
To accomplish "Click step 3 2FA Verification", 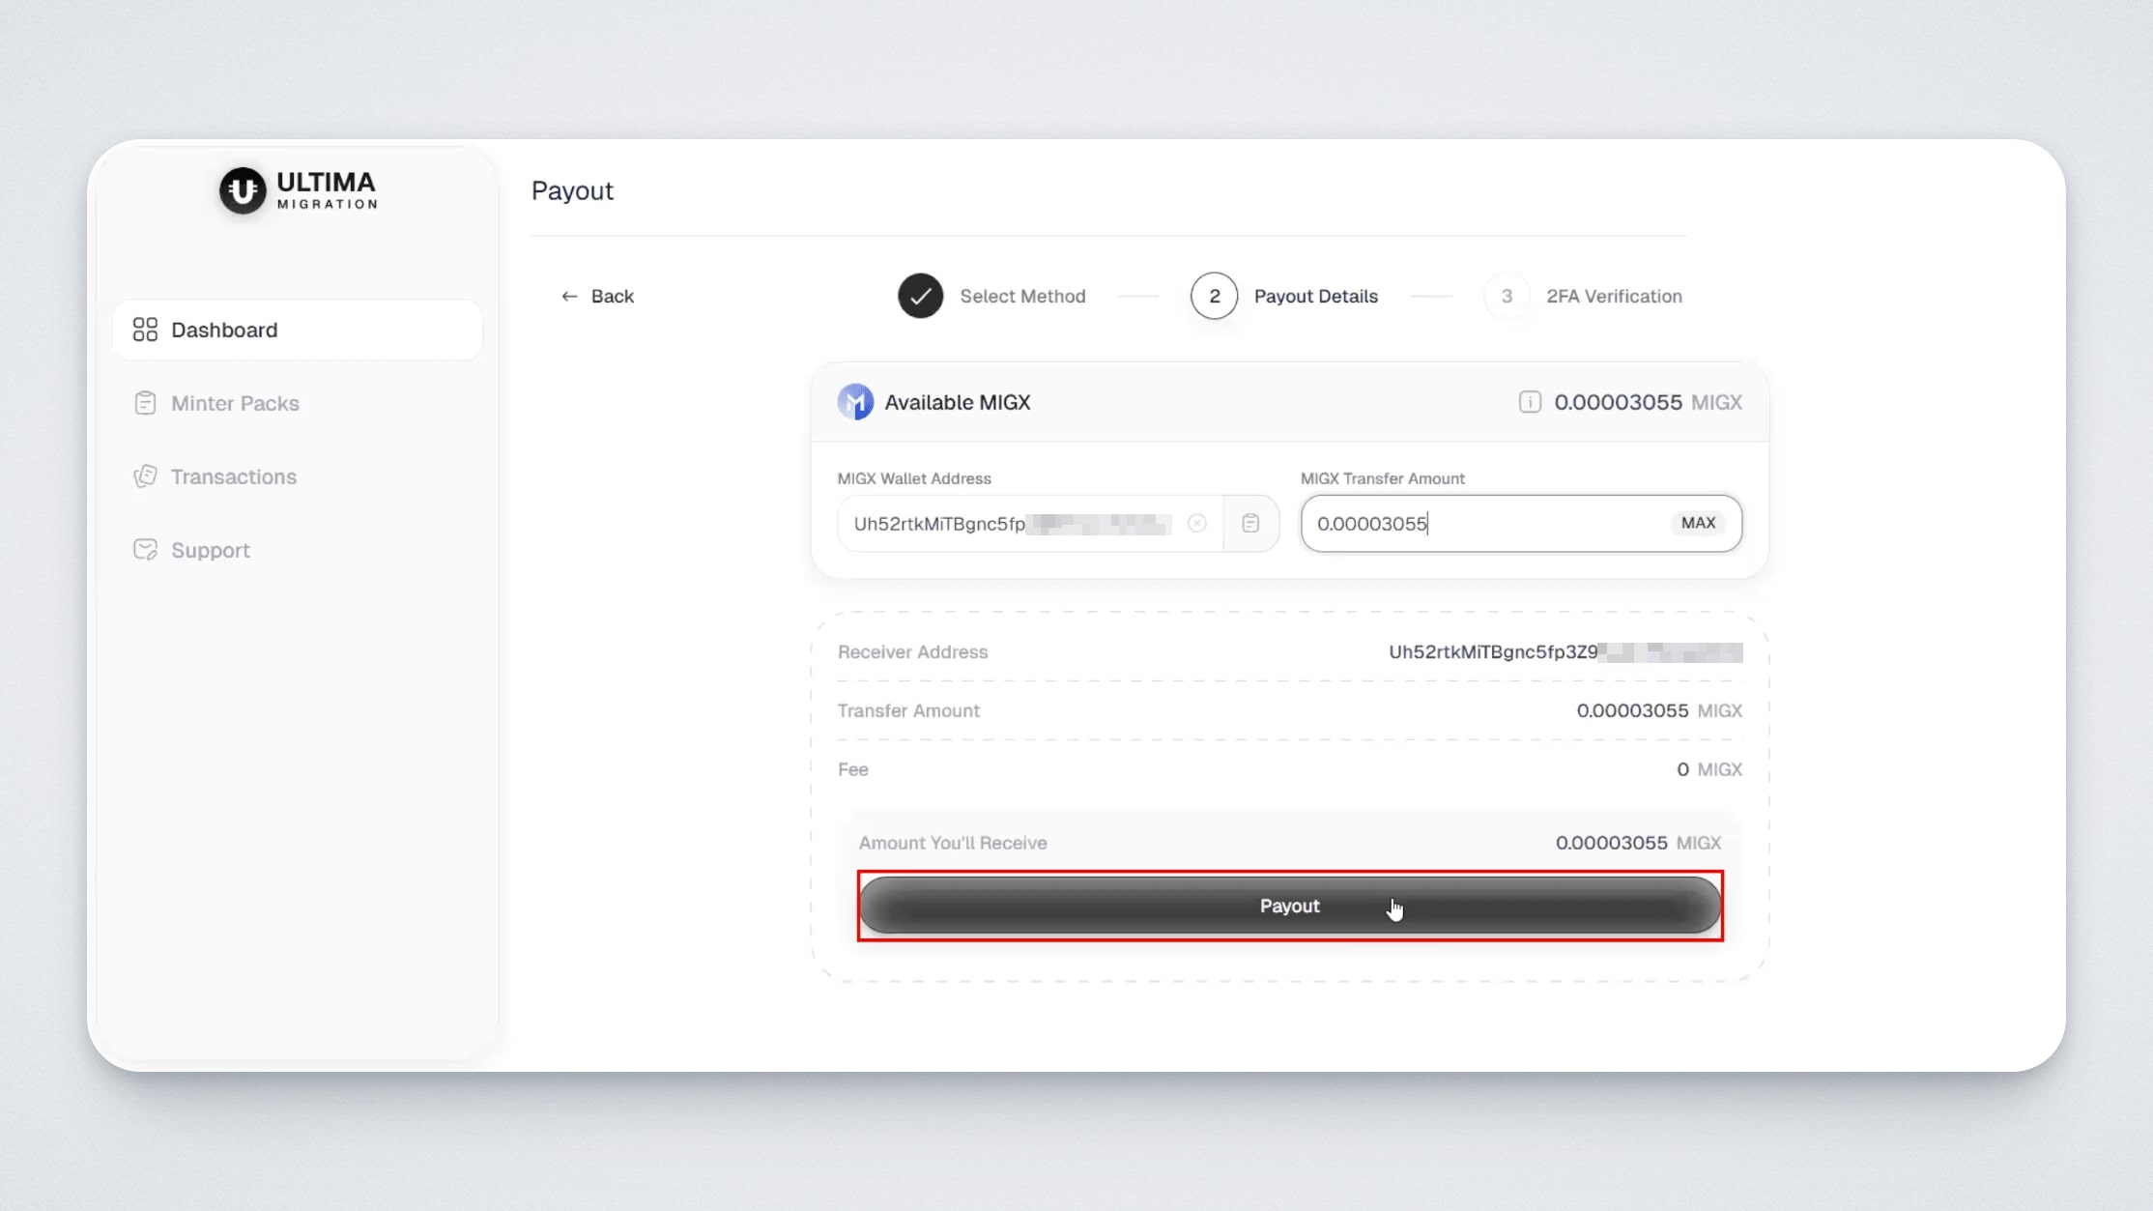I will (x=1507, y=296).
